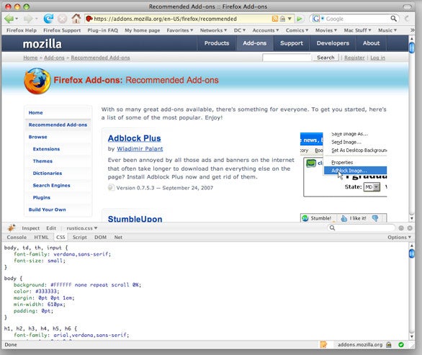422x355 pixels.
Task: Click the green Back arrow button
Action: pyautogui.click(x=9, y=19)
